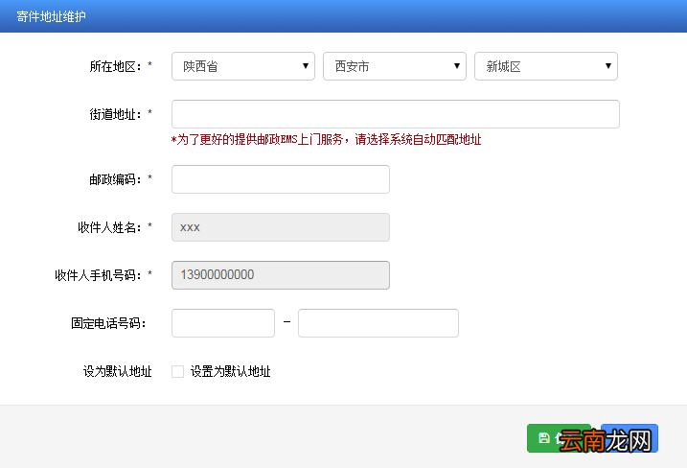Click the landline number box after the dash
The width and height of the screenshot is (687, 468).
[x=378, y=323]
